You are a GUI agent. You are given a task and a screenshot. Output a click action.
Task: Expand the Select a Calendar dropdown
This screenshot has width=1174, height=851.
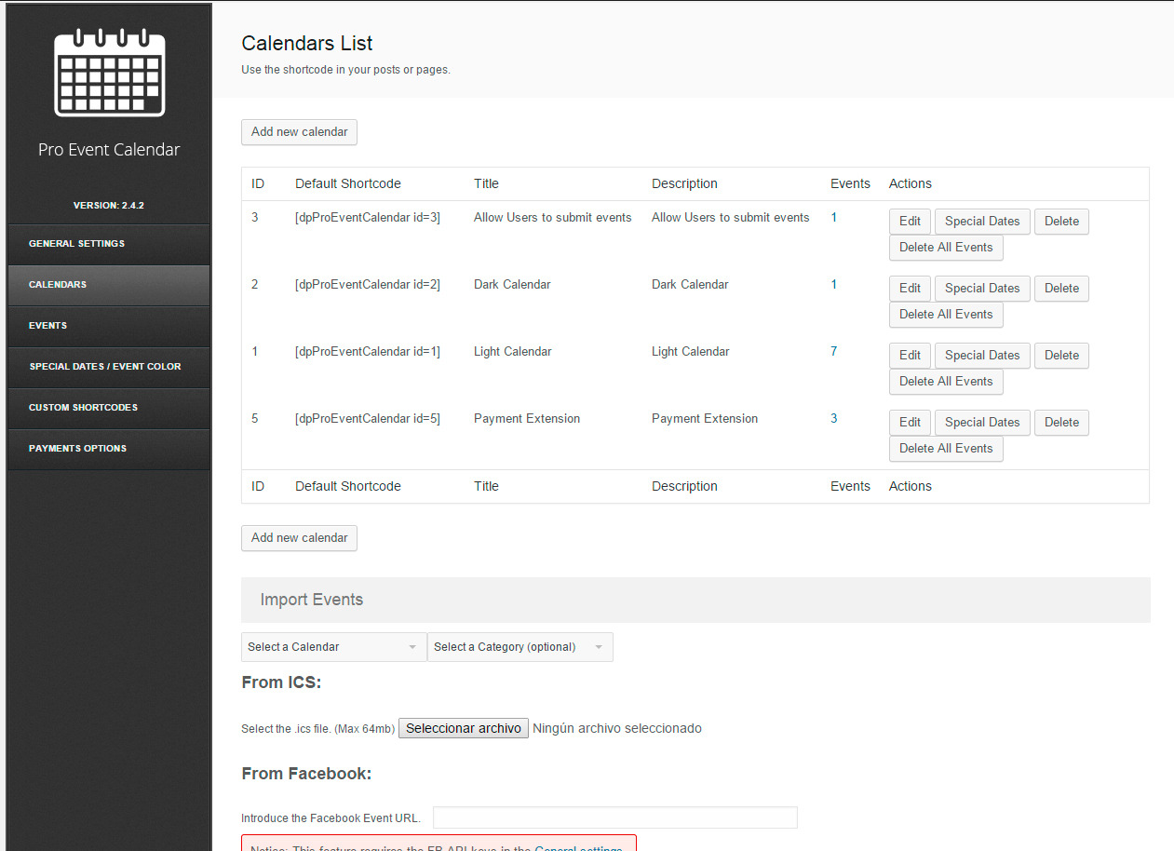[333, 647]
